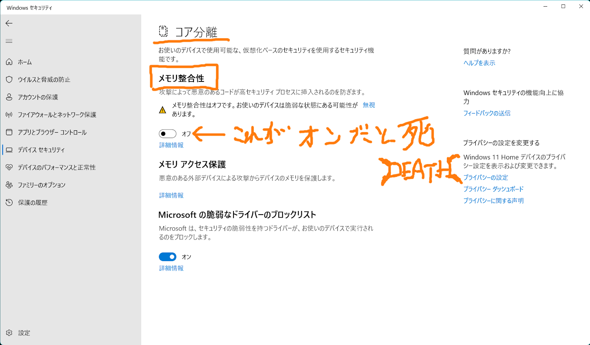Screen dimensions: 590x345
Task: Close the Windows セキュリティ window
Action: tap(581, 7)
